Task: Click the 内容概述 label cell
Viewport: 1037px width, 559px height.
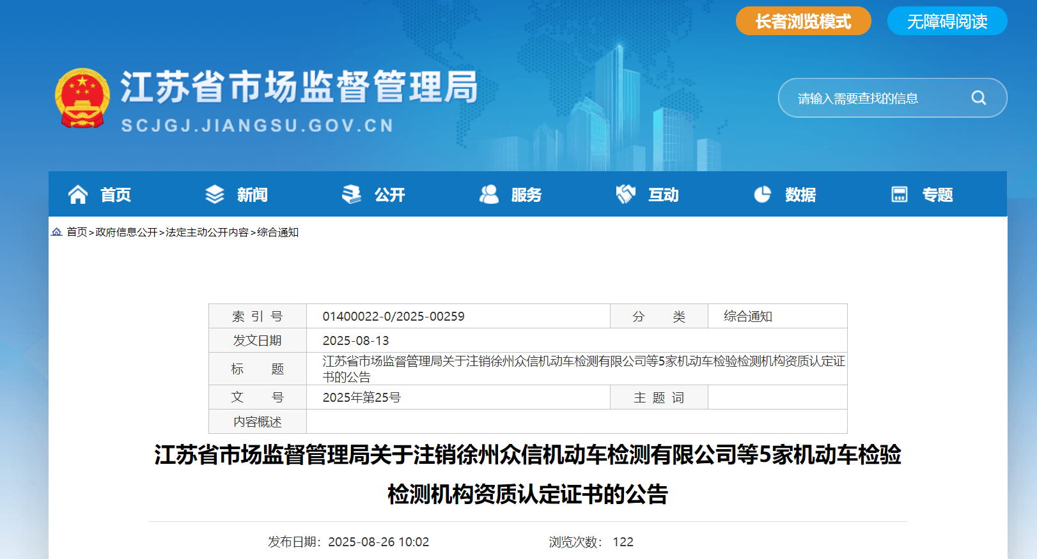Action: pos(258,422)
